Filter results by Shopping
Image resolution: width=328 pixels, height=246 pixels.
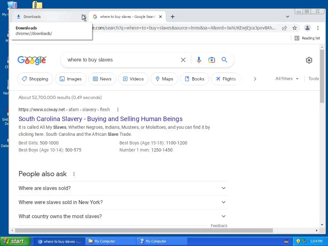(x=35, y=79)
